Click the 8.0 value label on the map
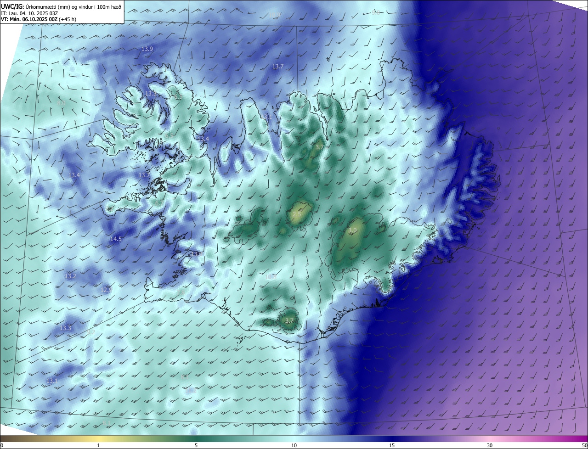This screenshot has height=449, width=588. tap(61, 103)
